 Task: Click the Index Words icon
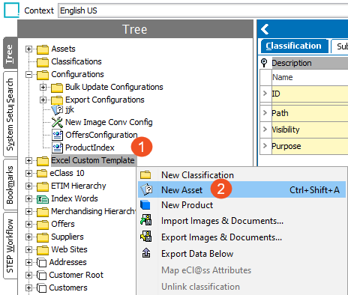[x=43, y=199]
